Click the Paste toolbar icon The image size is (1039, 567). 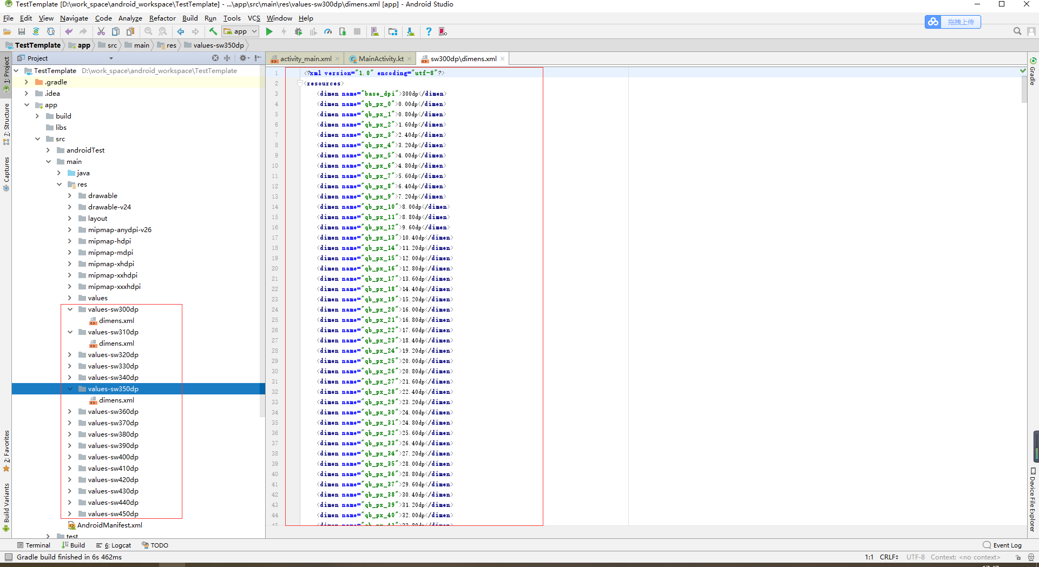click(130, 31)
